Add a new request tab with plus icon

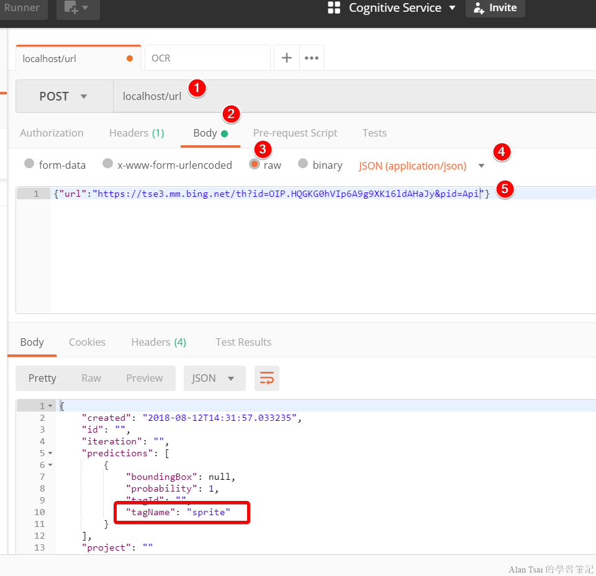point(287,58)
